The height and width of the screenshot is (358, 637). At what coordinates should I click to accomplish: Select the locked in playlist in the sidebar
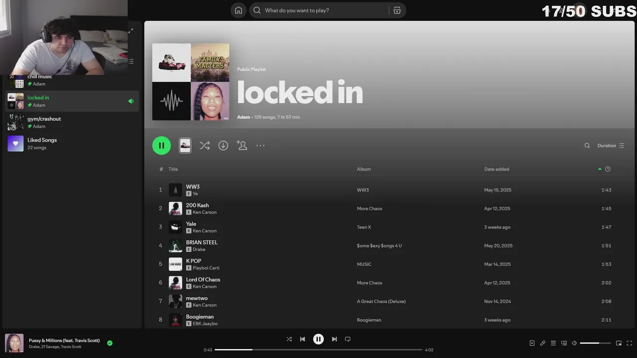click(72, 101)
